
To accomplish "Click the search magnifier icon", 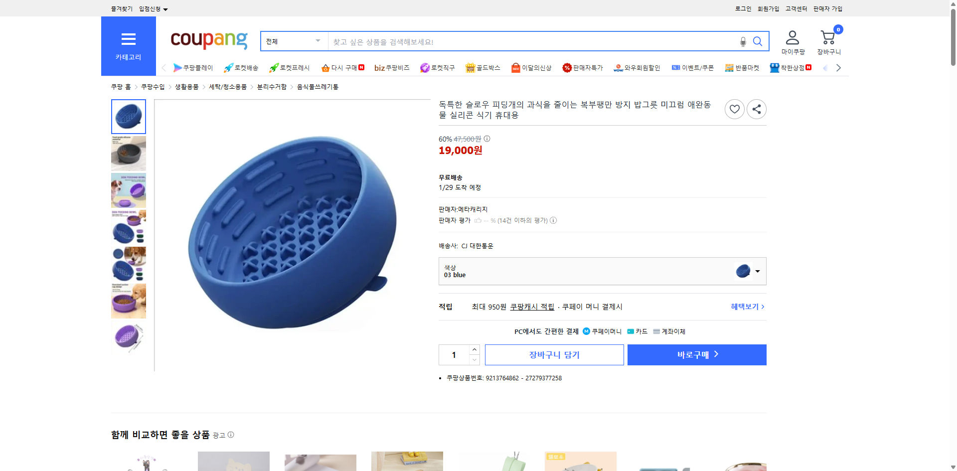I will click(757, 41).
